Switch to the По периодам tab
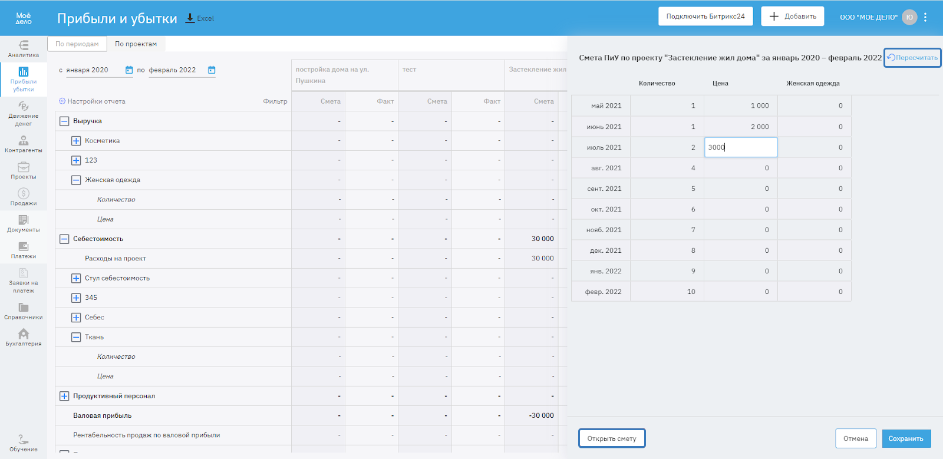Viewport: 943px width, 459px height. [77, 44]
